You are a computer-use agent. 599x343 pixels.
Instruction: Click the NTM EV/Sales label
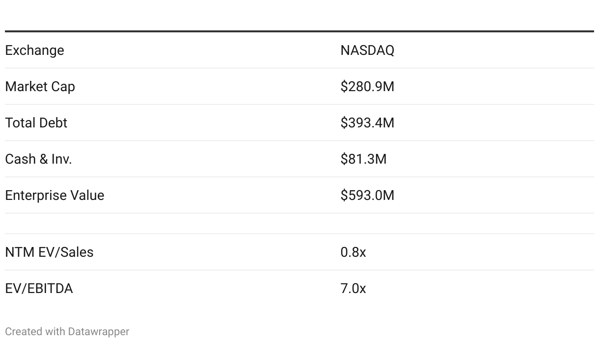tap(49, 252)
